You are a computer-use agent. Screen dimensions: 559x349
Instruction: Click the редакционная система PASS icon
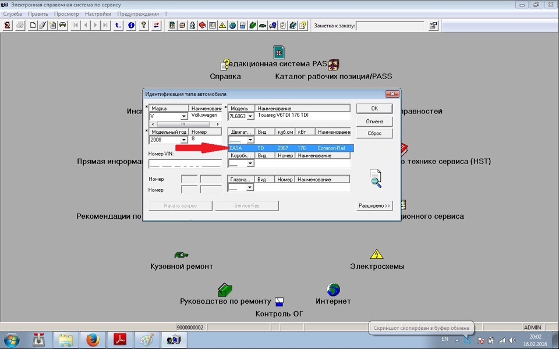click(x=279, y=52)
